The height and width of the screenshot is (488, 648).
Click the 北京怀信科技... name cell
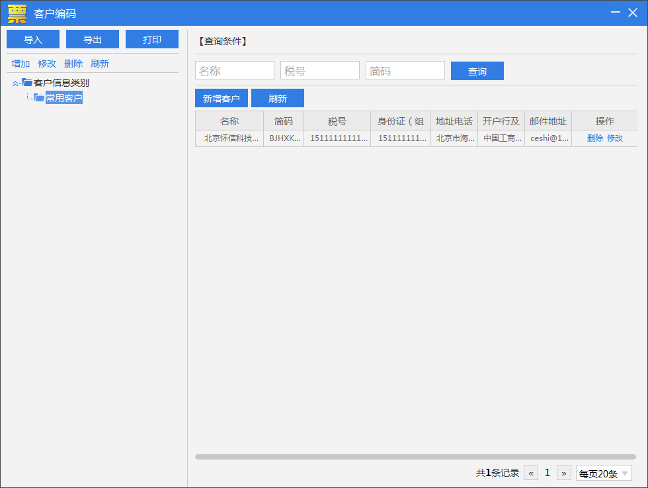pyautogui.click(x=229, y=138)
